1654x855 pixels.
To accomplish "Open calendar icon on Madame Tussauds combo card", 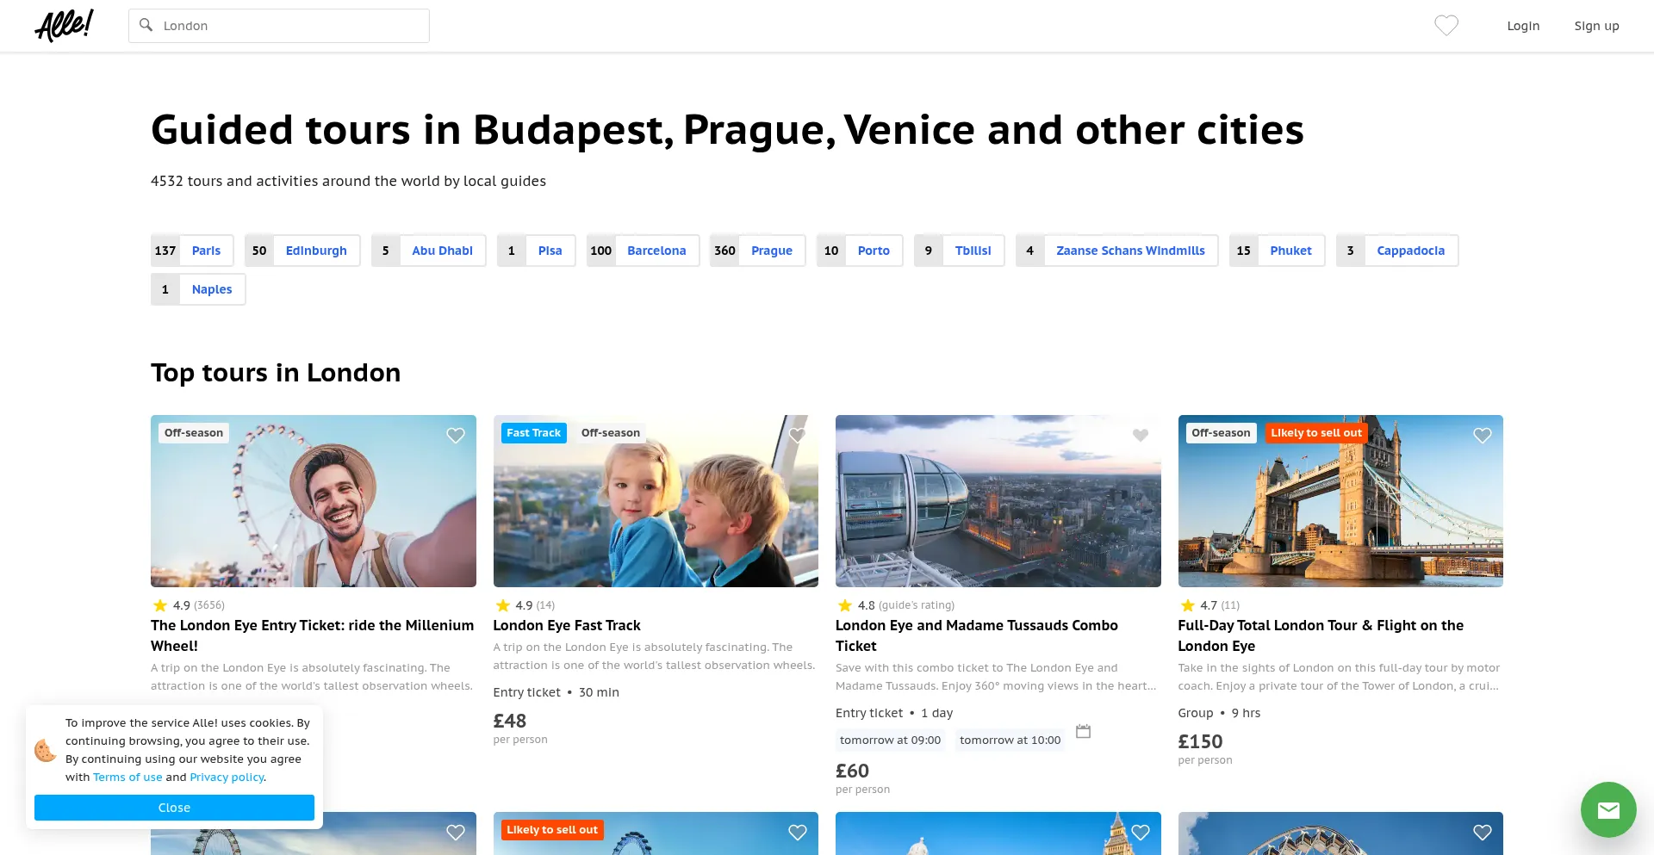I will 1084,731.
